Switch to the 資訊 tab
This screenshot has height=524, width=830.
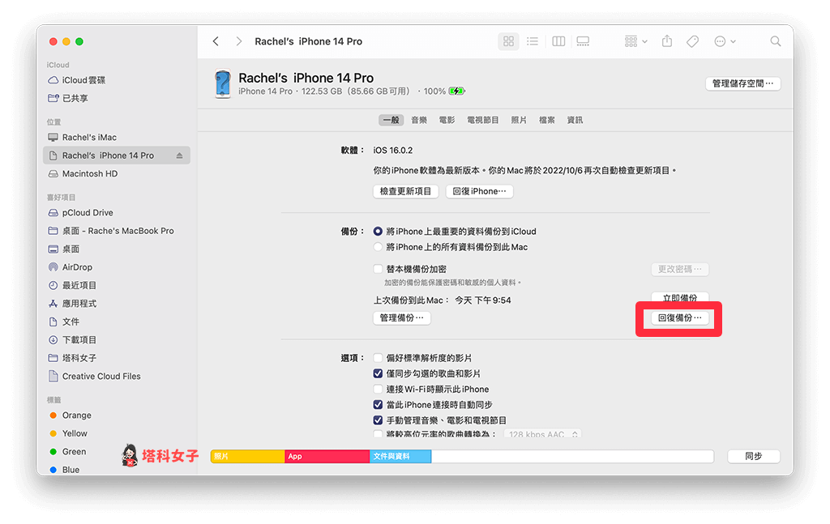coord(575,120)
